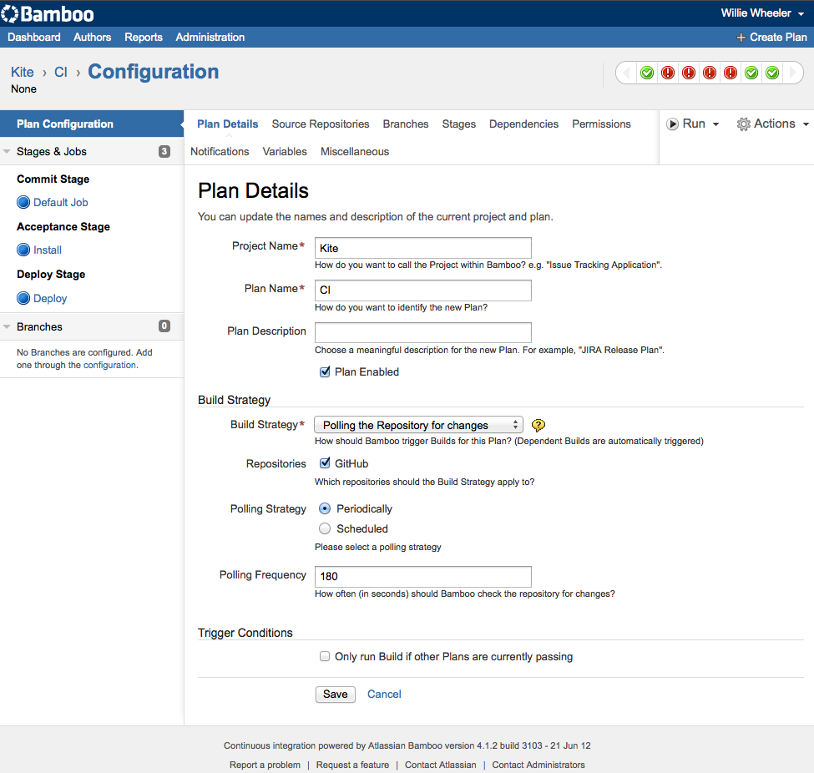Expand the Run dropdown arrow
Image resolution: width=814 pixels, height=773 pixels.
pos(715,124)
